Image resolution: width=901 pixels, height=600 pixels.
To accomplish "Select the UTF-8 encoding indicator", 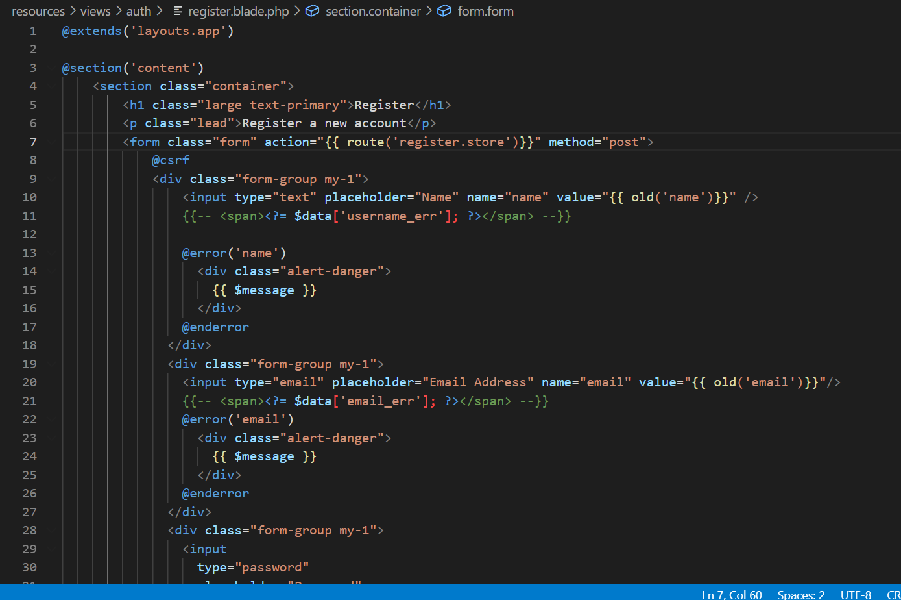I will pyautogui.click(x=855, y=595).
